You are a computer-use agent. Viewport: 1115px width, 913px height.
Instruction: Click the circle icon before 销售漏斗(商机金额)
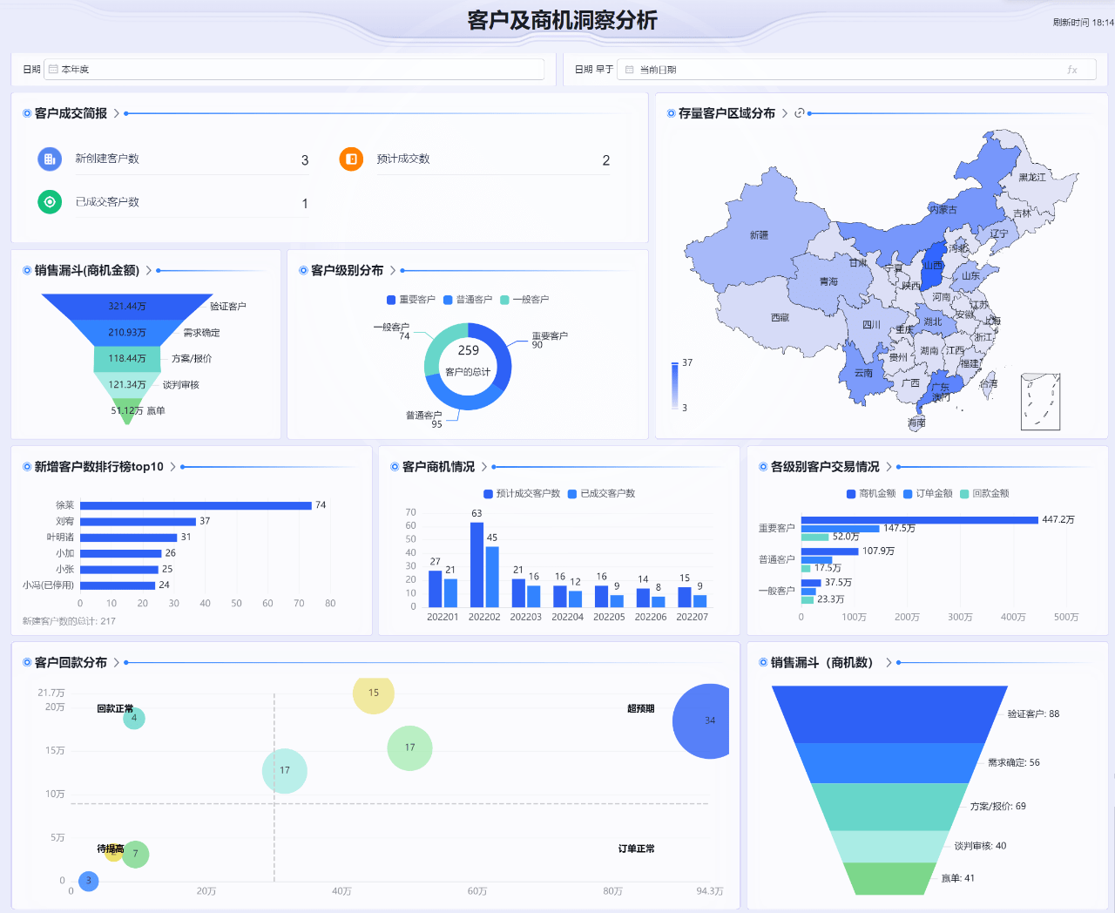coord(27,270)
